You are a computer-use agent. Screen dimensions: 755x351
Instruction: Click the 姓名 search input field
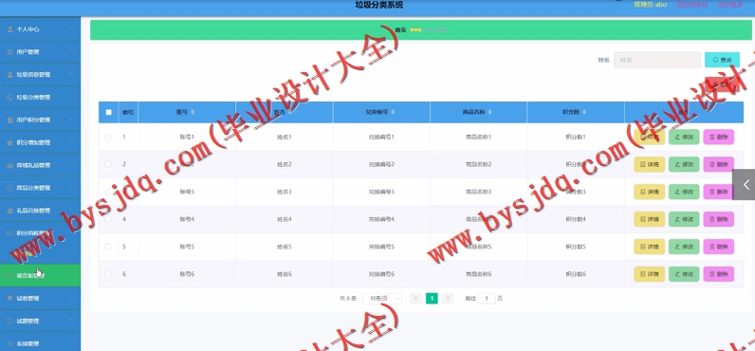pos(657,60)
